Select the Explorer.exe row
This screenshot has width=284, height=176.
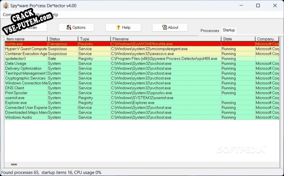pyautogui.click(x=142, y=103)
